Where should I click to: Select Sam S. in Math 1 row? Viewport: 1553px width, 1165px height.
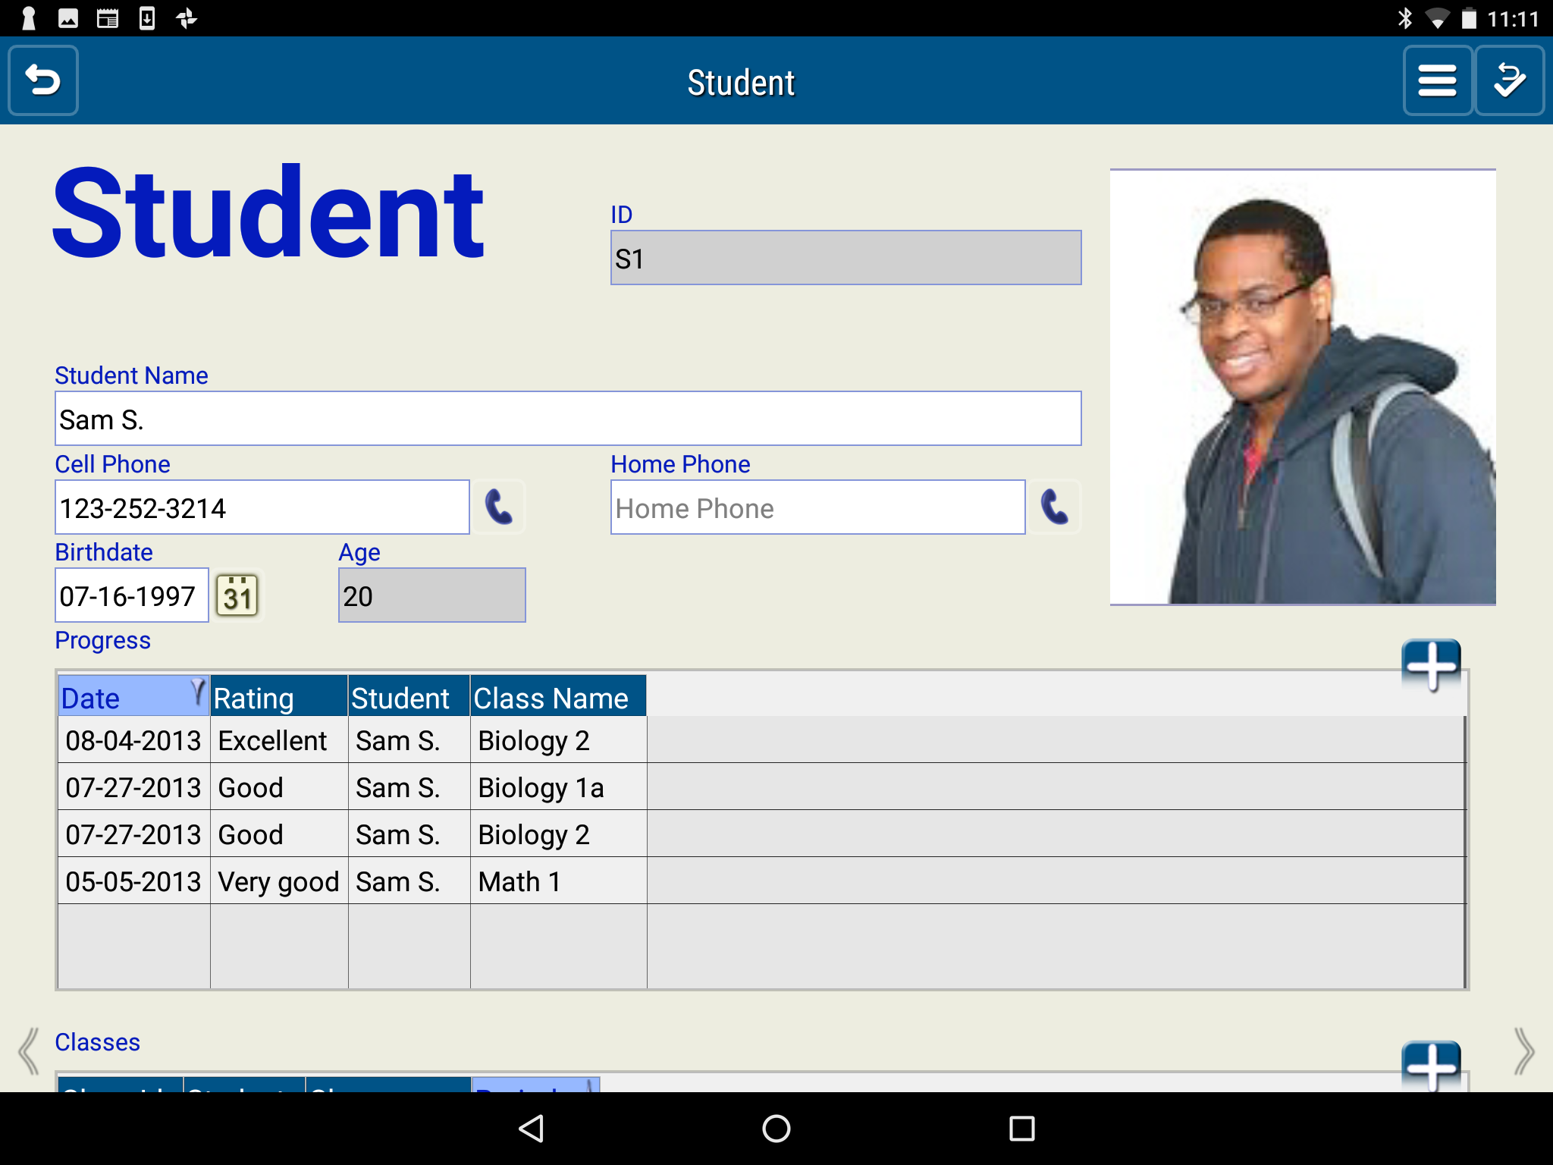click(409, 881)
